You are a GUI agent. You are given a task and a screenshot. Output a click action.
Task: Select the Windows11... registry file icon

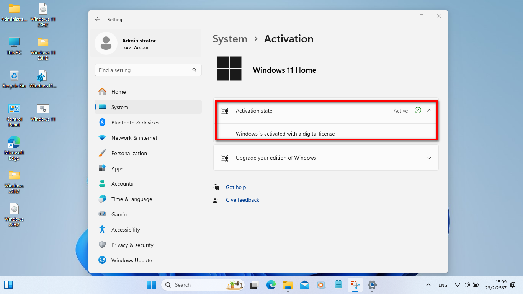click(43, 79)
